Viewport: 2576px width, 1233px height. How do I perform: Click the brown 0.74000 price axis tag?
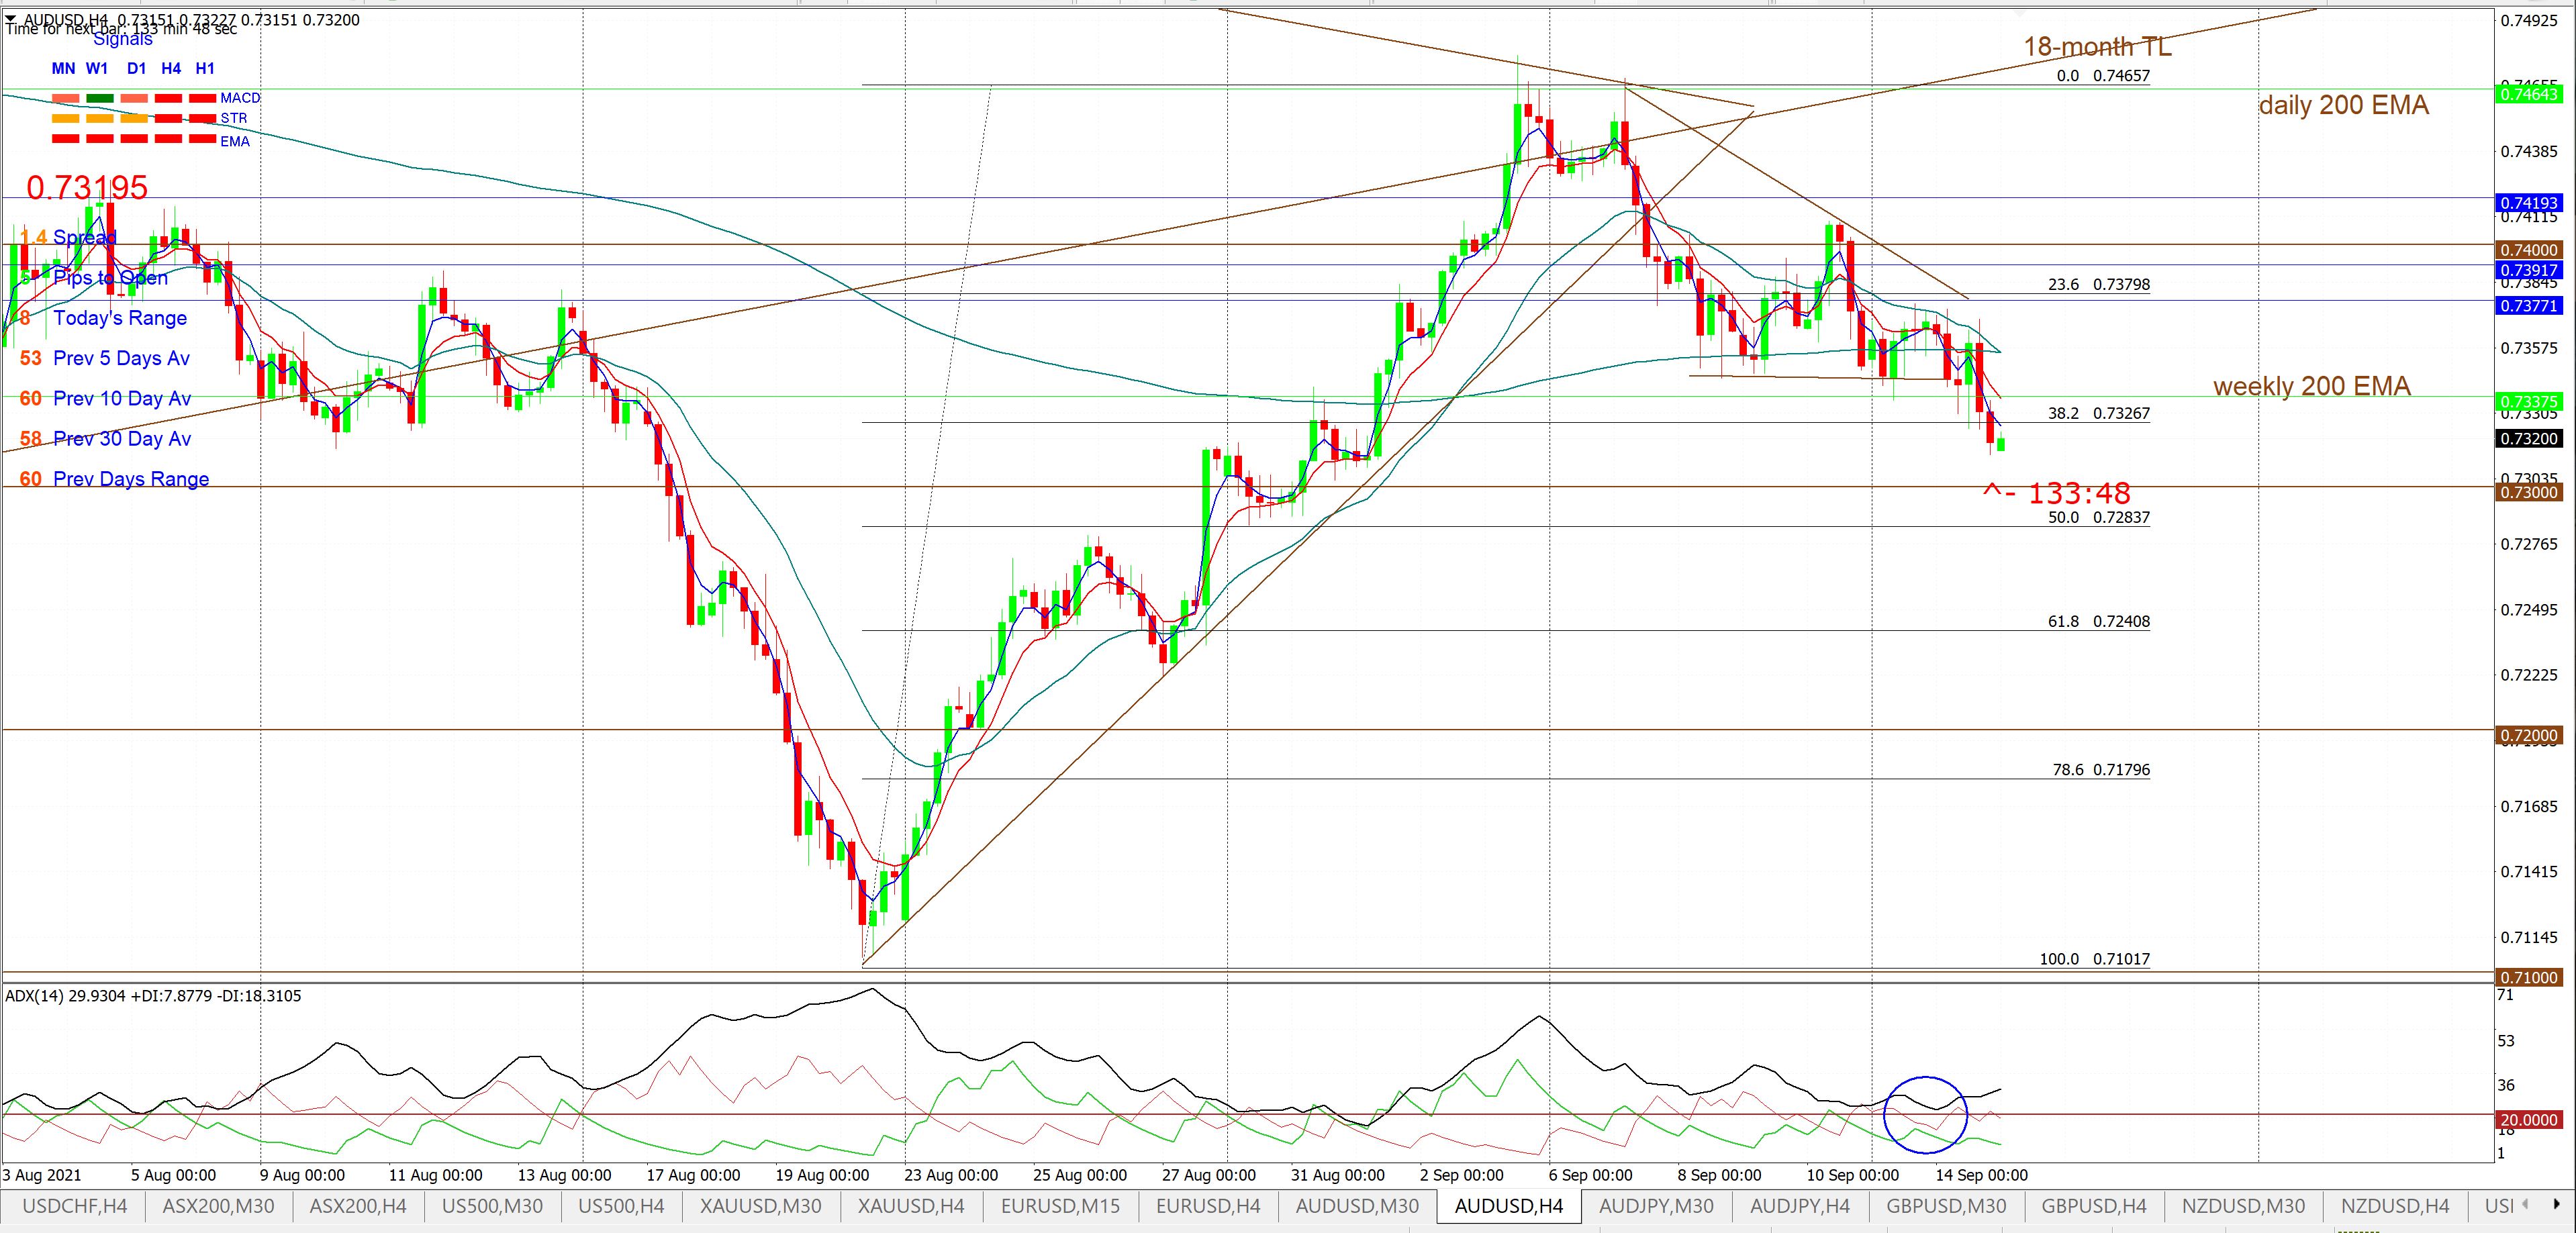2529,250
